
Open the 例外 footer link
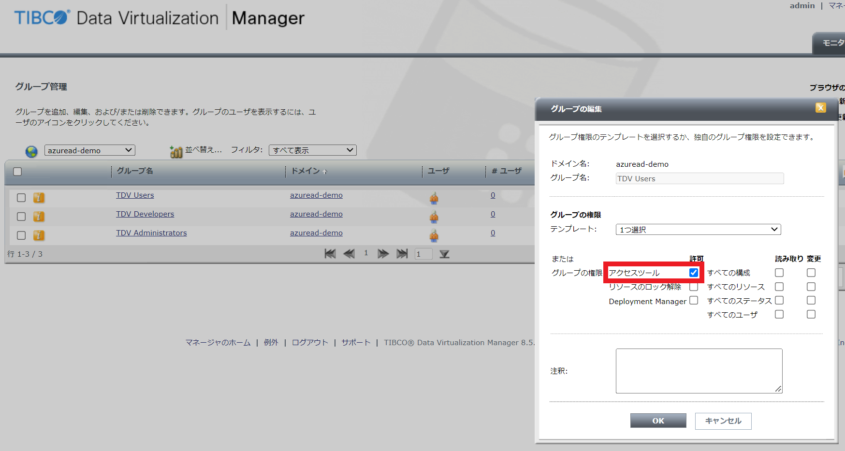(x=271, y=342)
